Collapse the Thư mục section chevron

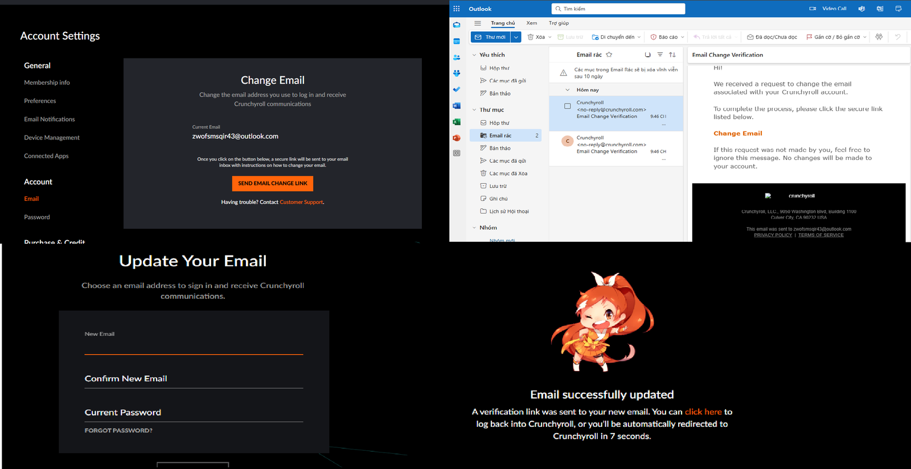(x=474, y=110)
